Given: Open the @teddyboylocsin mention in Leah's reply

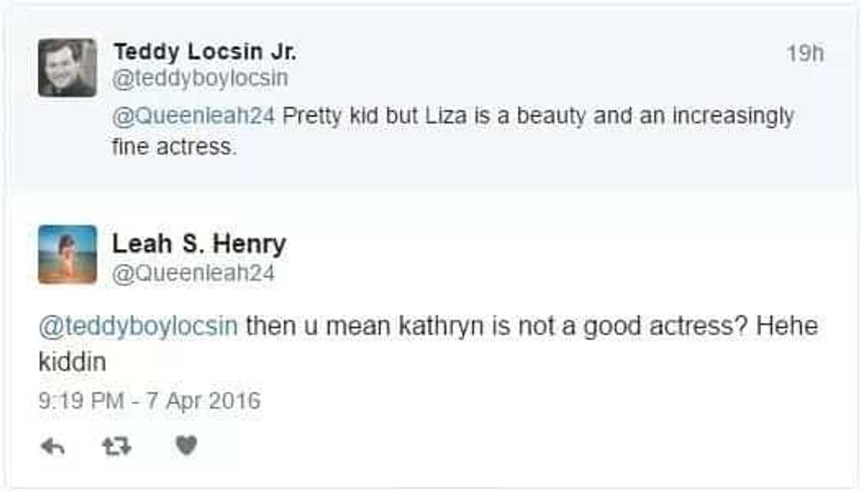Looking at the screenshot, I should [x=138, y=326].
